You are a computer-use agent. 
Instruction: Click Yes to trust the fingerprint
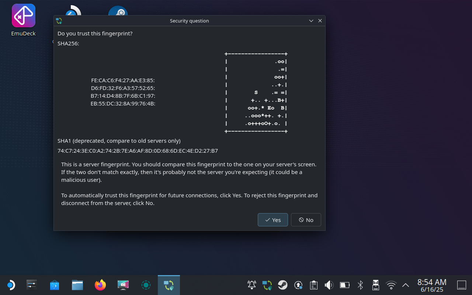click(273, 220)
